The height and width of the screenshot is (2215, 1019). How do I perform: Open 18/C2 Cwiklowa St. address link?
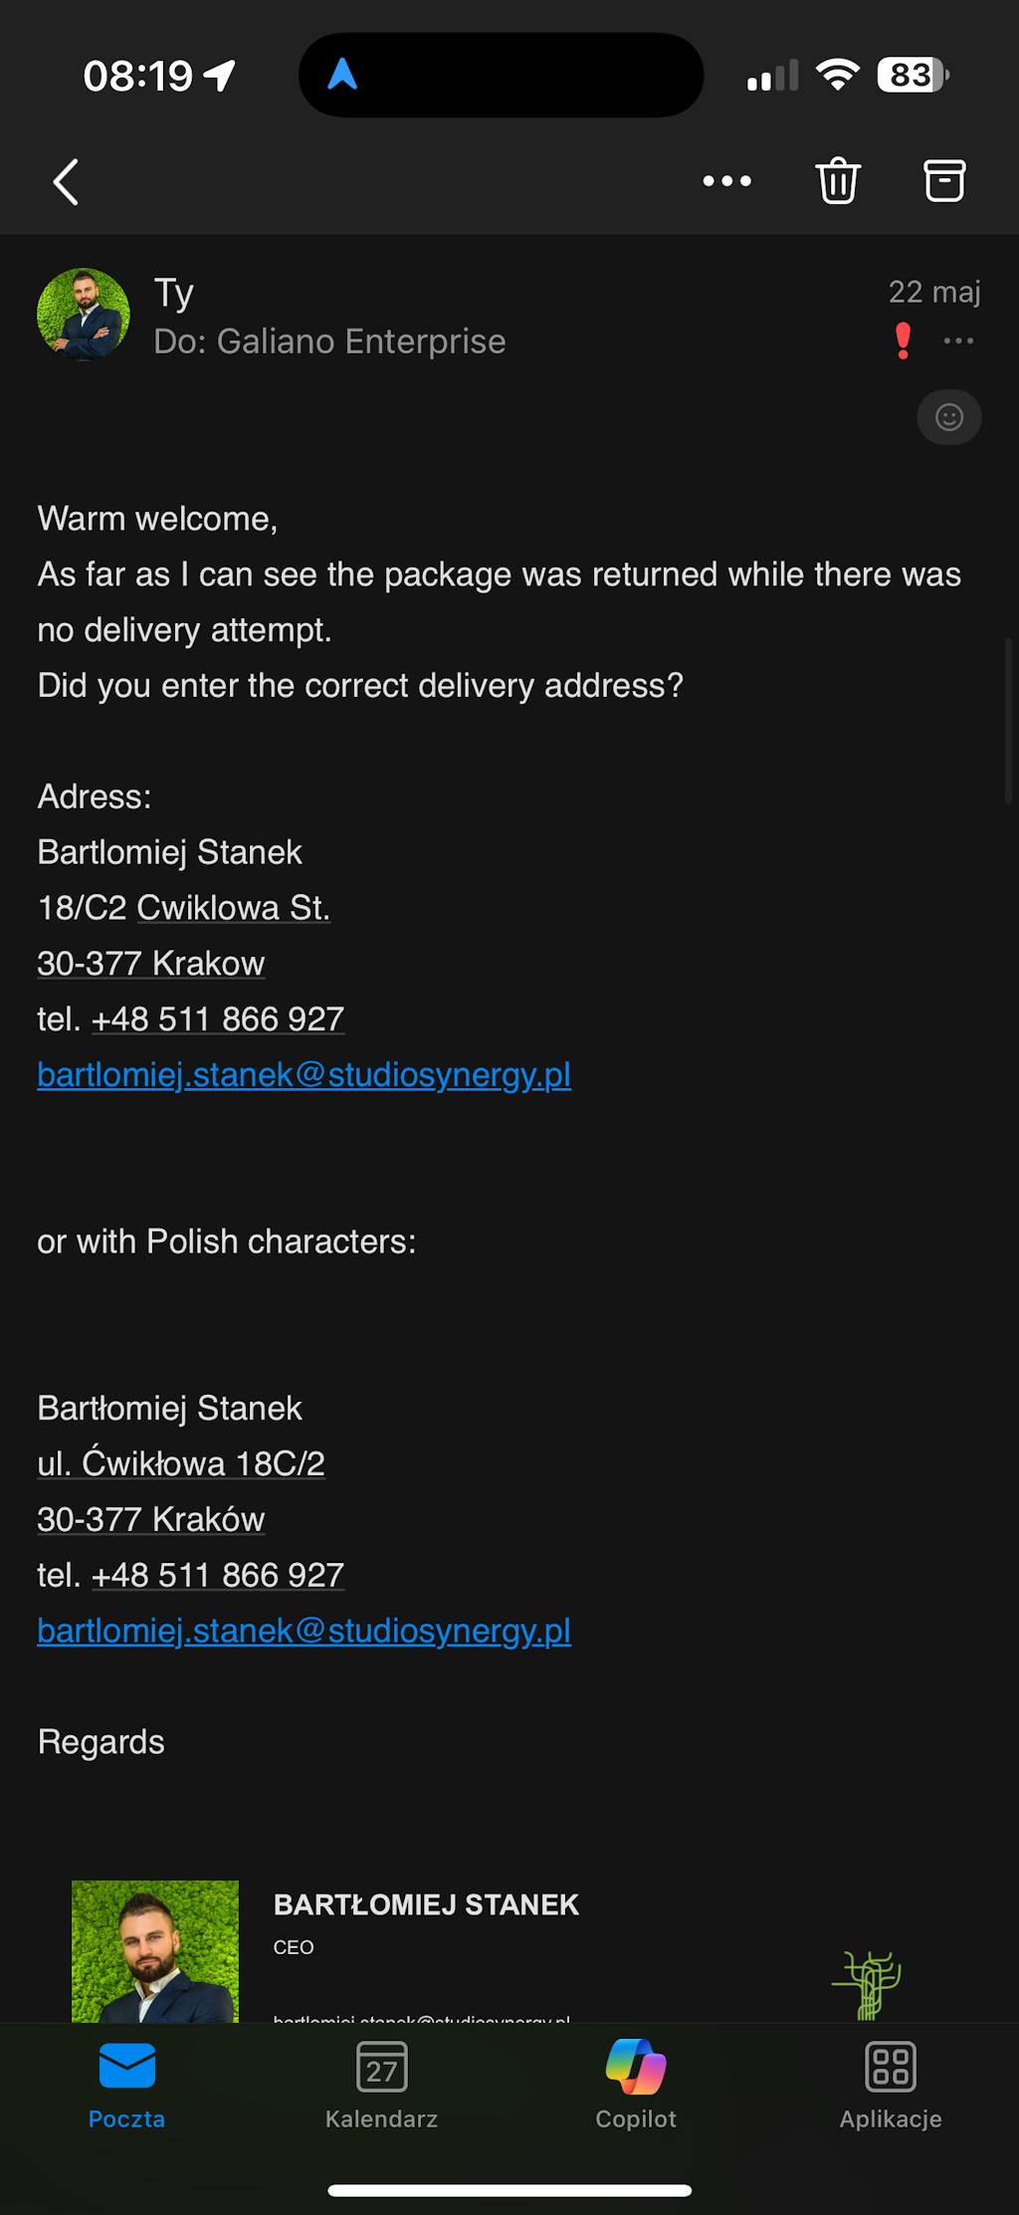tap(233, 908)
